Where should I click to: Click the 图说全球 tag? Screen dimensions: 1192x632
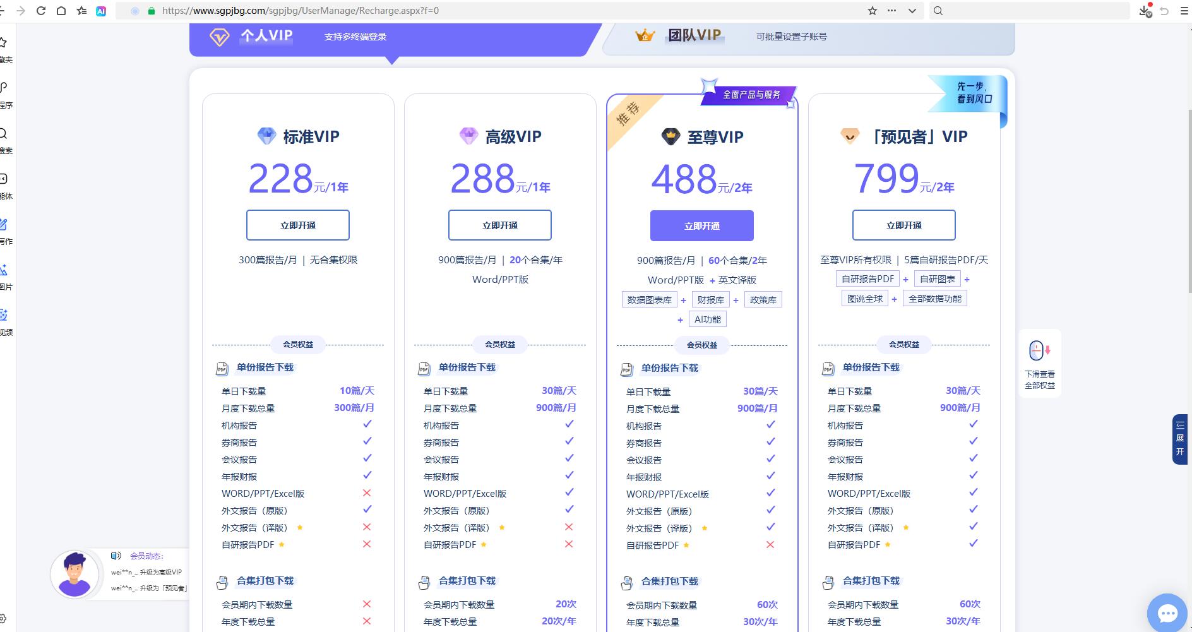[865, 299]
